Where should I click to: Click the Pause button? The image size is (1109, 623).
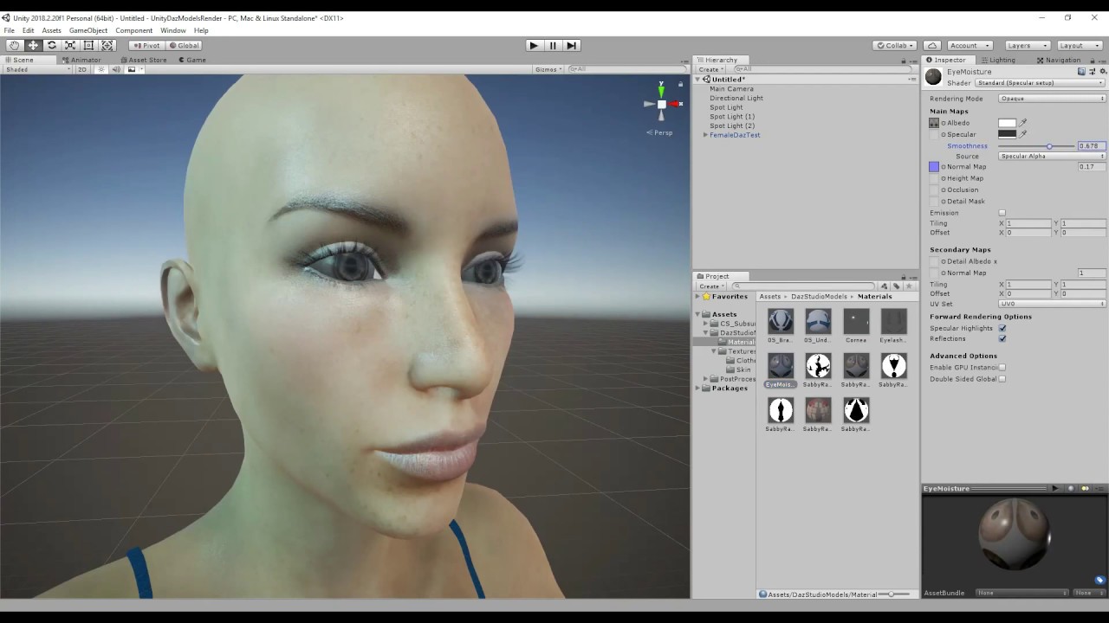coord(553,45)
